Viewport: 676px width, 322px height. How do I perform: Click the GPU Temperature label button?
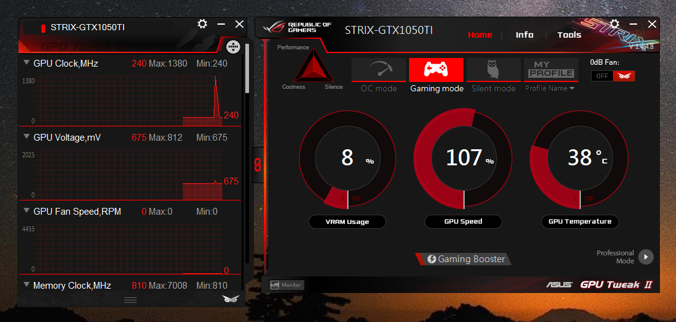(580, 221)
